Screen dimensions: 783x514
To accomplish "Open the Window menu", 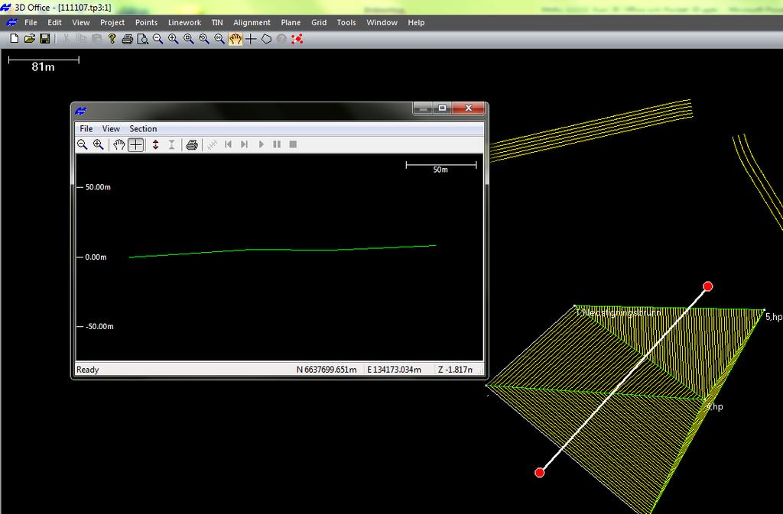I will [382, 22].
